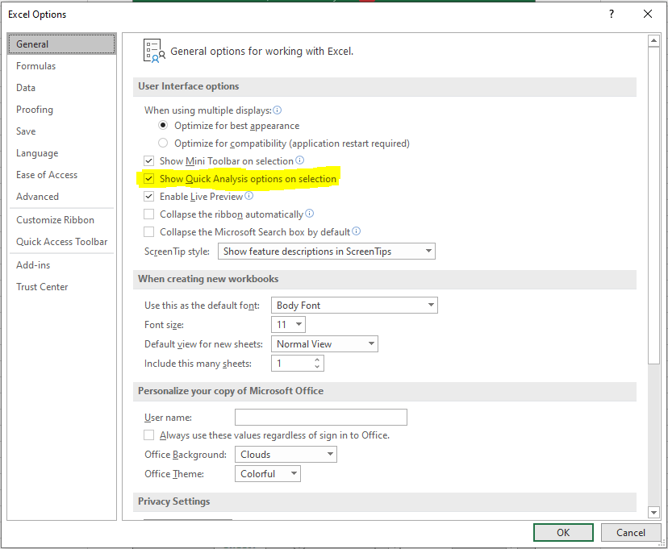Image resolution: width=668 pixels, height=549 pixels.
Task: Open the Advanced category
Action: 62,197
